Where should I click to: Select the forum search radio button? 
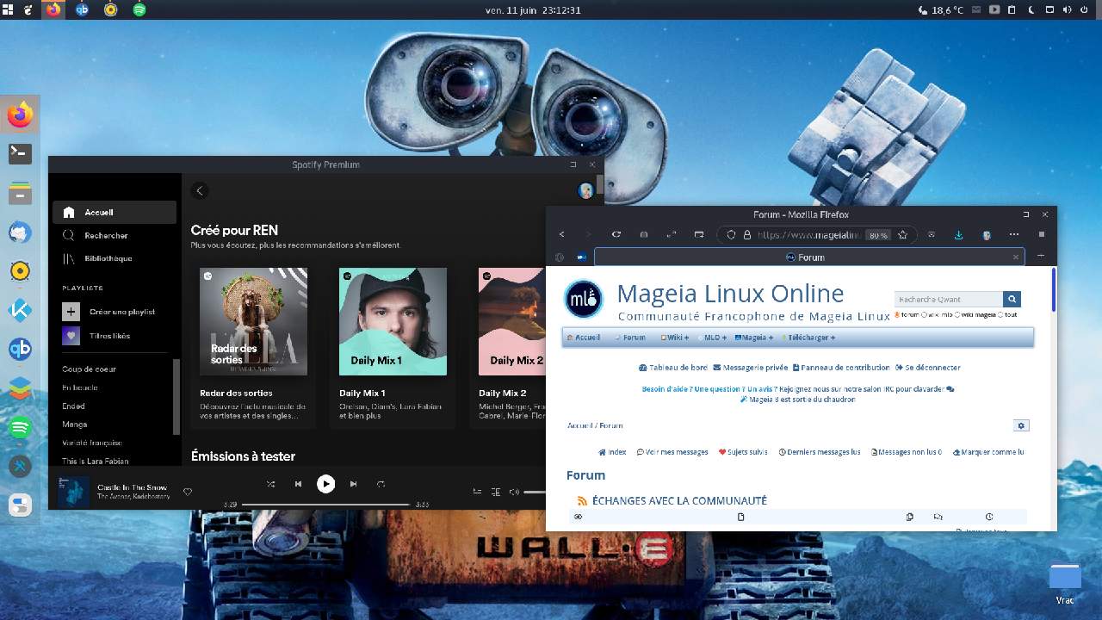tap(897, 314)
